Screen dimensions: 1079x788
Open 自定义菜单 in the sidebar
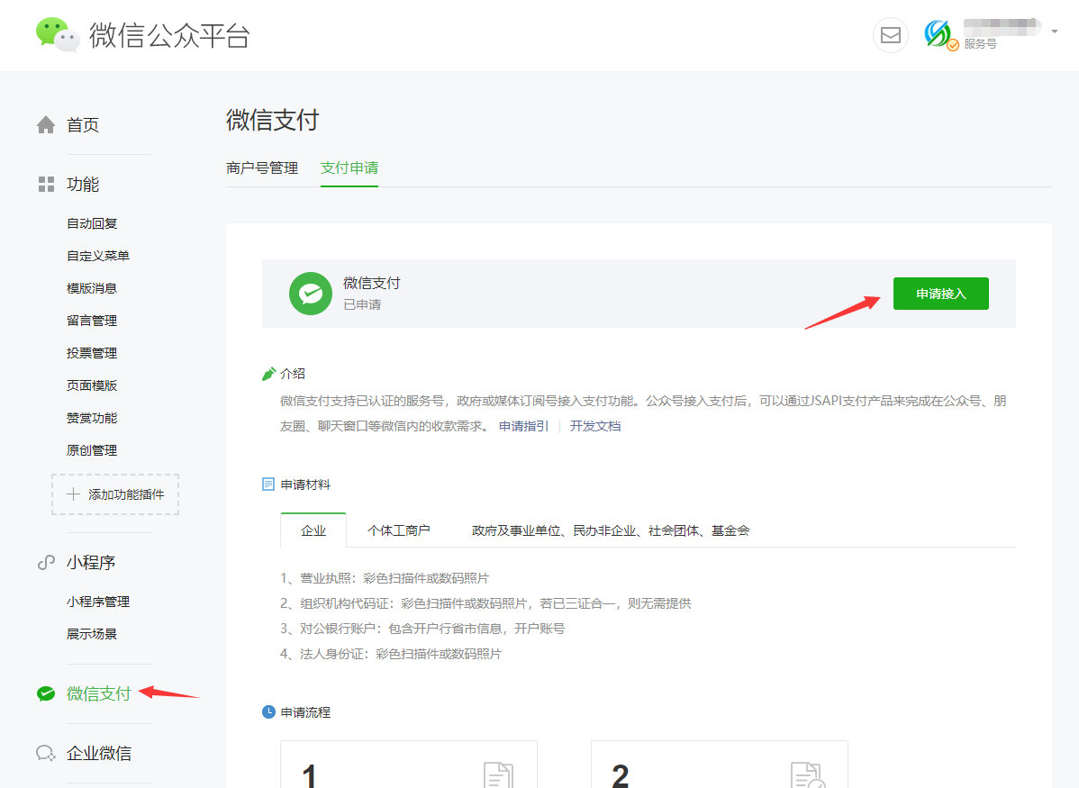pyautogui.click(x=98, y=256)
